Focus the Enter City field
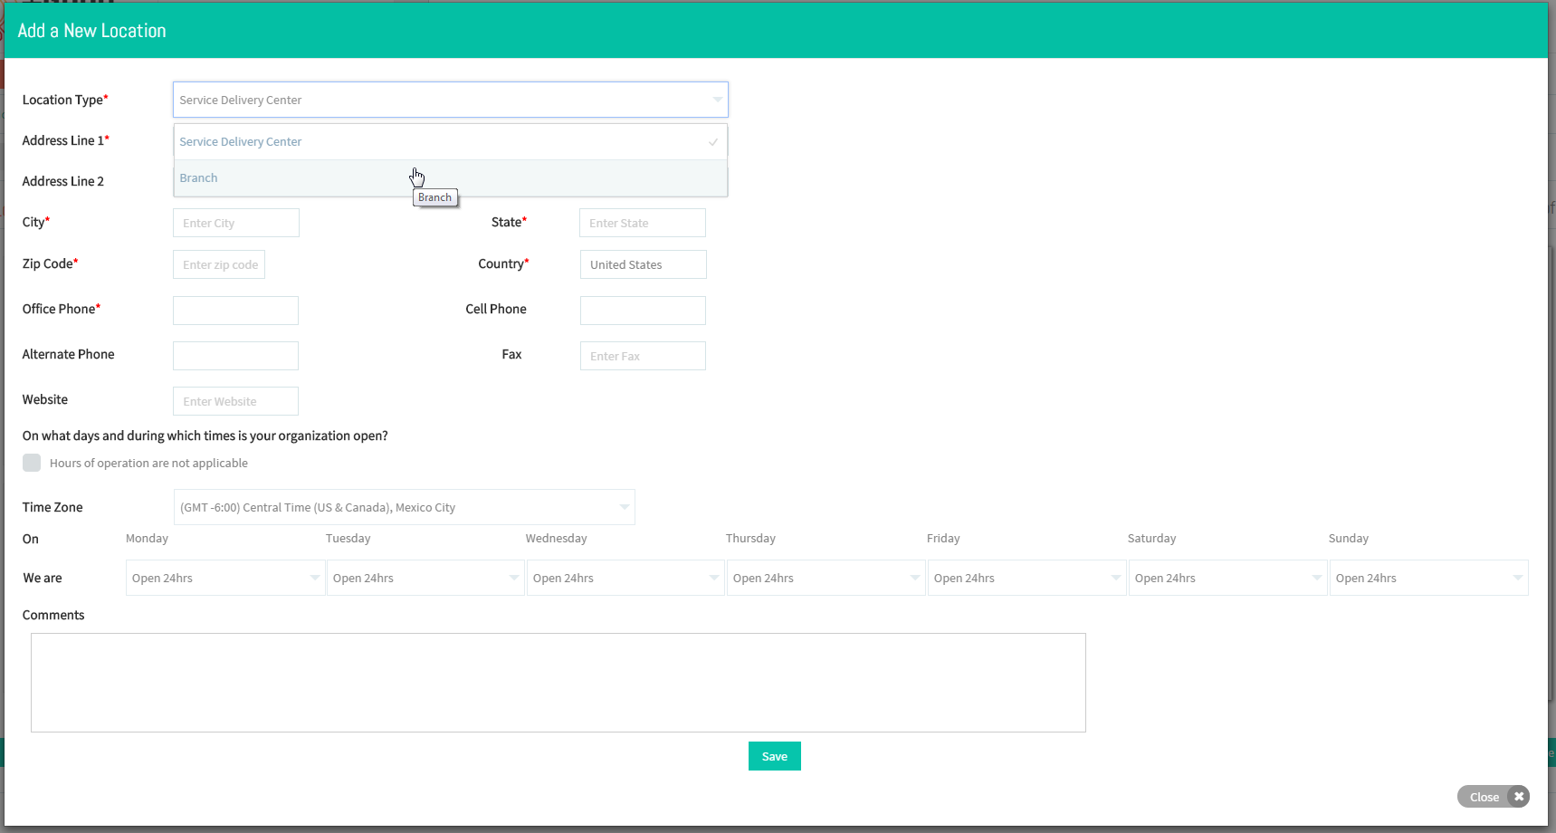The image size is (1556, 833). pyautogui.click(x=236, y=223)
